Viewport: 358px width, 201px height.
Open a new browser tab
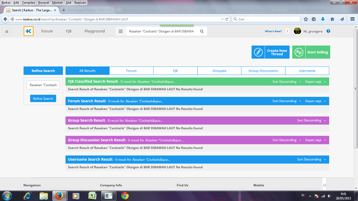coord(63,10)
